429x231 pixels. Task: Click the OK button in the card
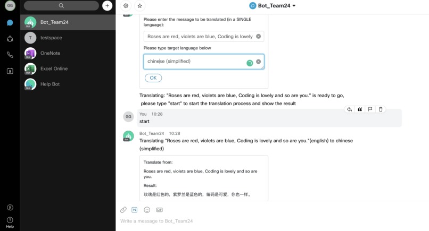tap(153, 78)
